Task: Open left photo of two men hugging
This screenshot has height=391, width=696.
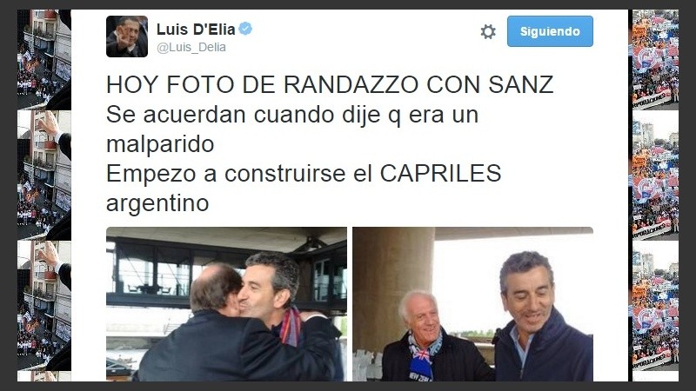Action: coord(226,304)
